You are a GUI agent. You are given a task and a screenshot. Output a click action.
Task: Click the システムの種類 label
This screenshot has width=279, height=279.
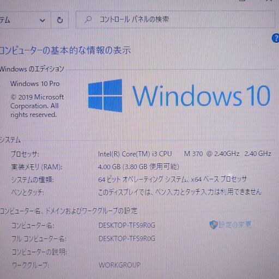pos(32,180)
